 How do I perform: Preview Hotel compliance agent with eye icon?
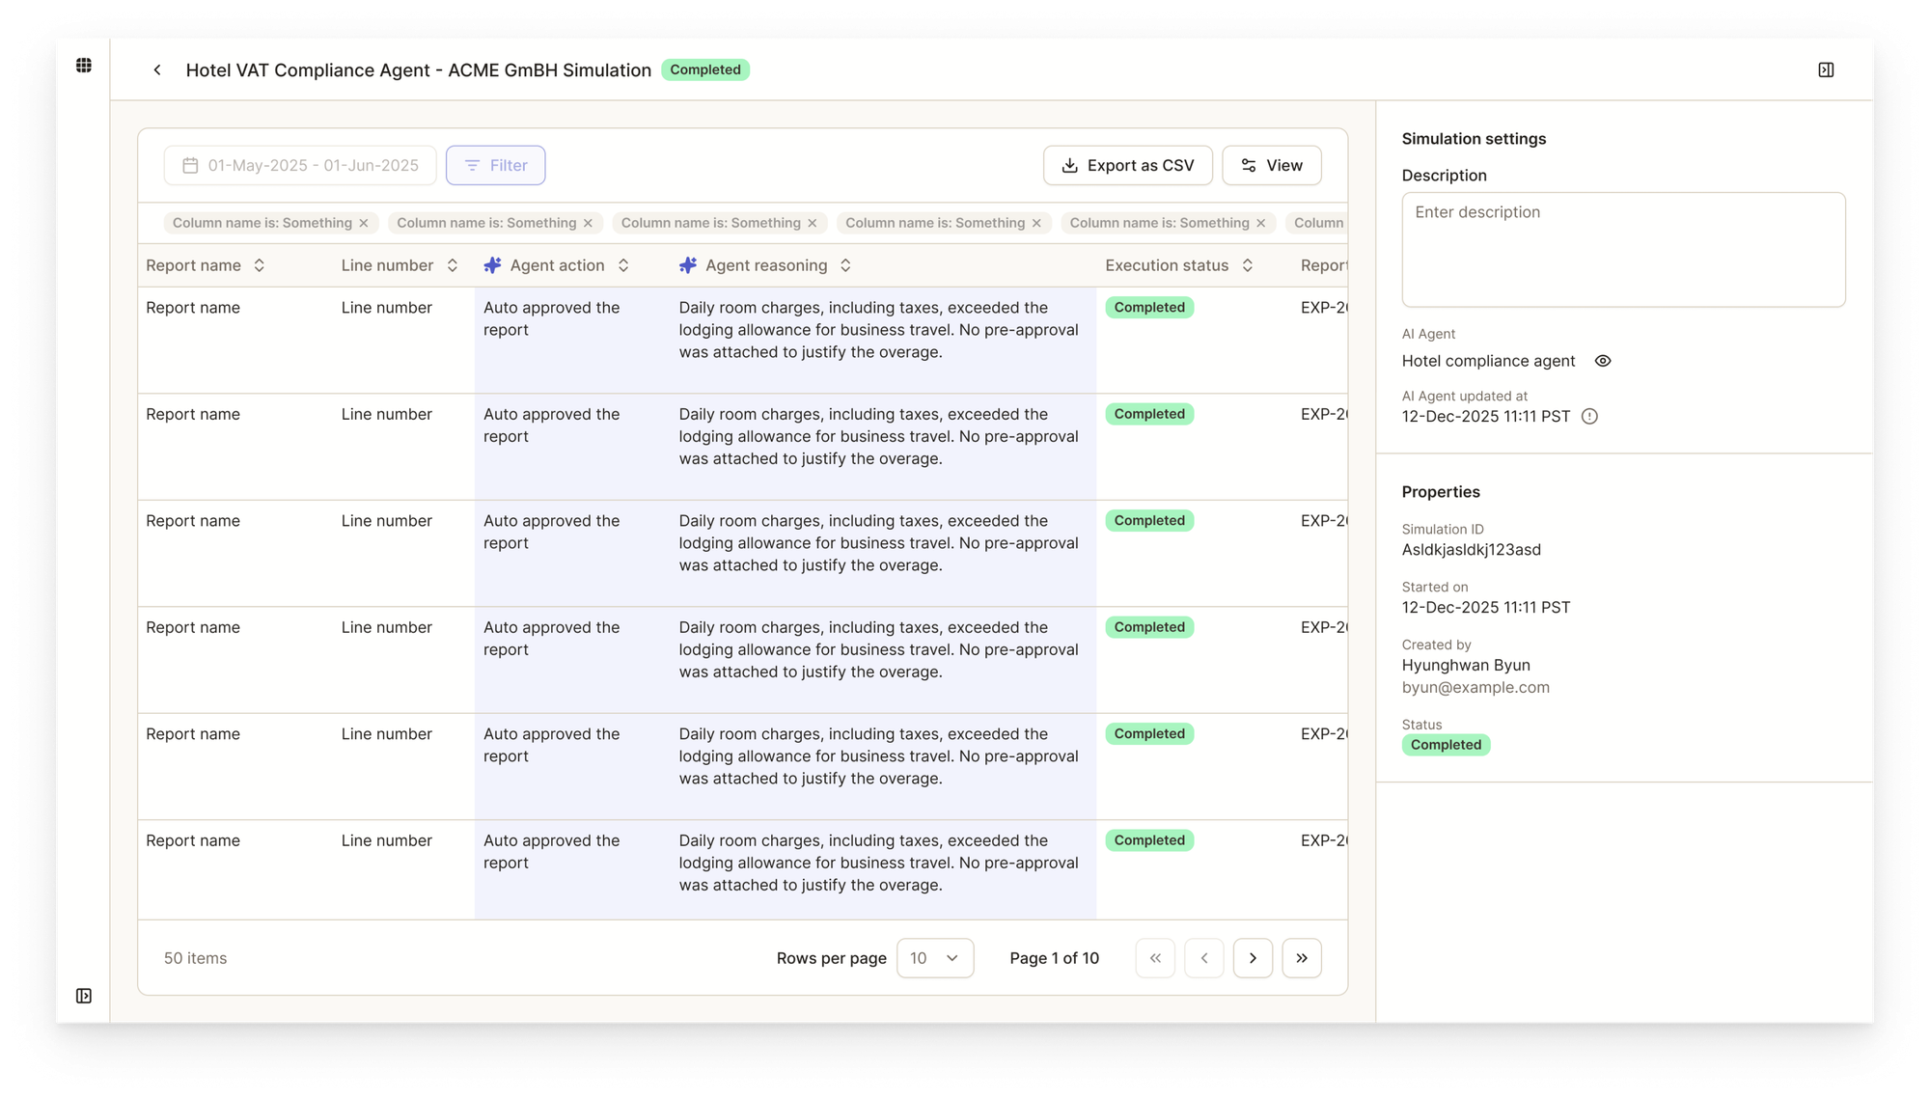(1603, 361)
